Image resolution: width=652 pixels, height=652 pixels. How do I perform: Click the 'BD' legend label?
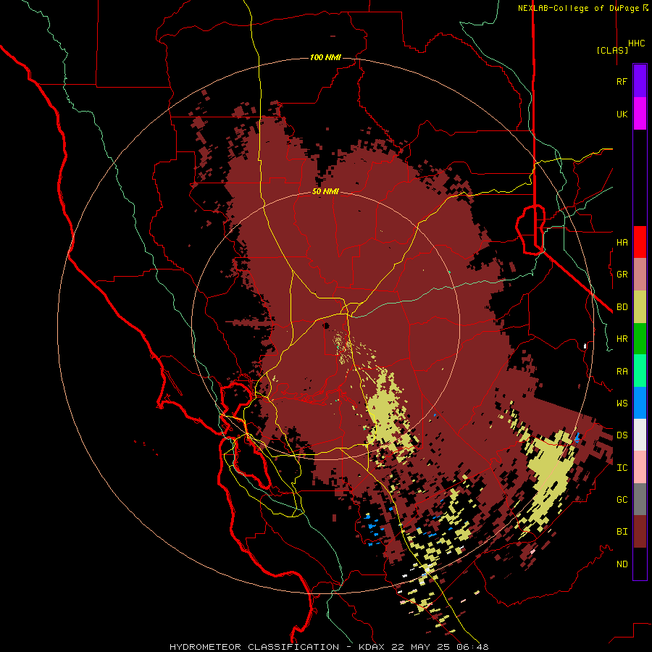point(622,307)
